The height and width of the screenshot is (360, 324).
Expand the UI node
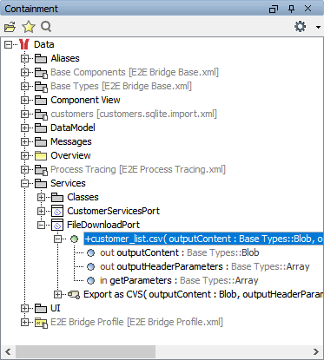tap(24, 308)
